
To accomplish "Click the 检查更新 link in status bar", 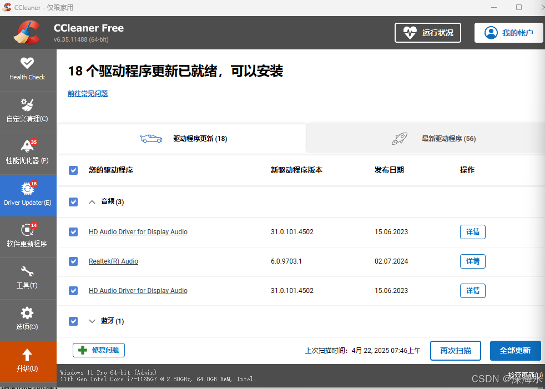I will click(x=525, y=375).
